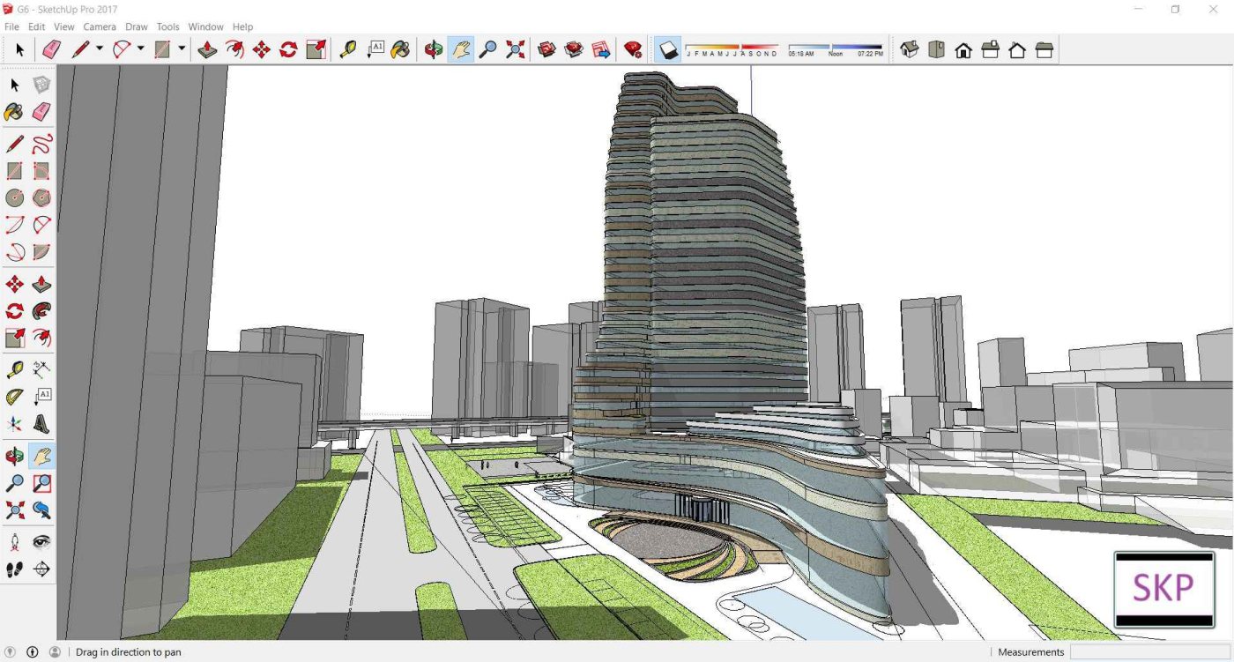The height and width of the screenshot is (662, 1234).
Task: Expand the rectangle shape dropdown arrow
Action: pos(182,49)
